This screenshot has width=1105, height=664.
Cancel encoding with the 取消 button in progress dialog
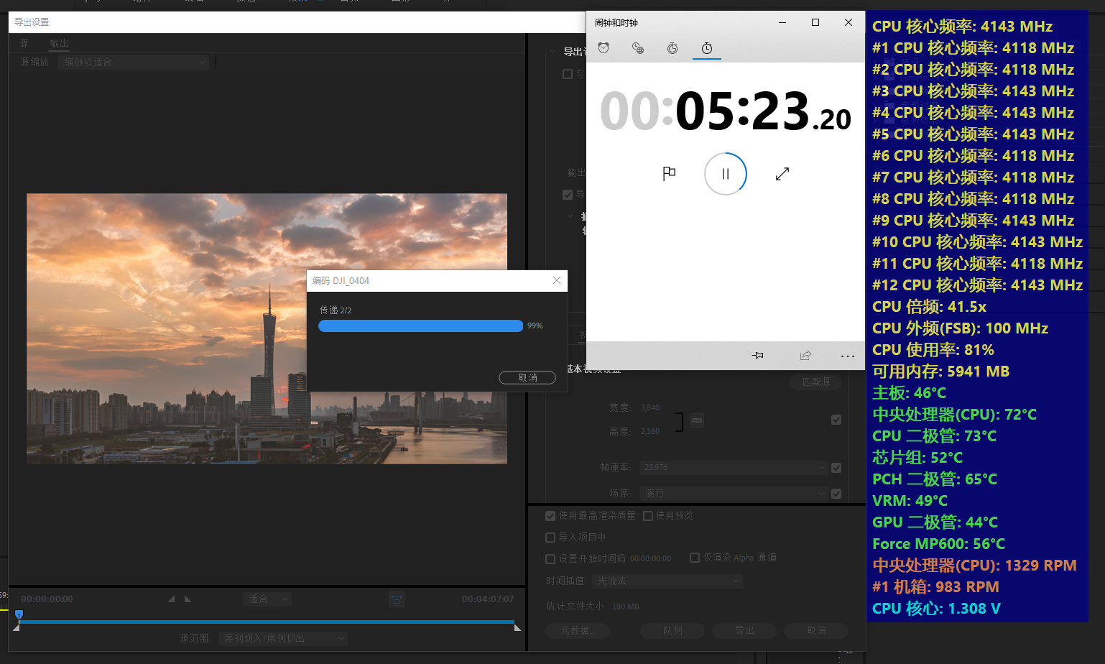click(527, 378)
